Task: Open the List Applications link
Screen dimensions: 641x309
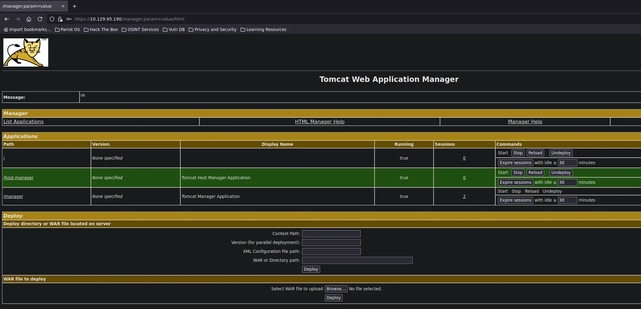Action: click(23, 122)
